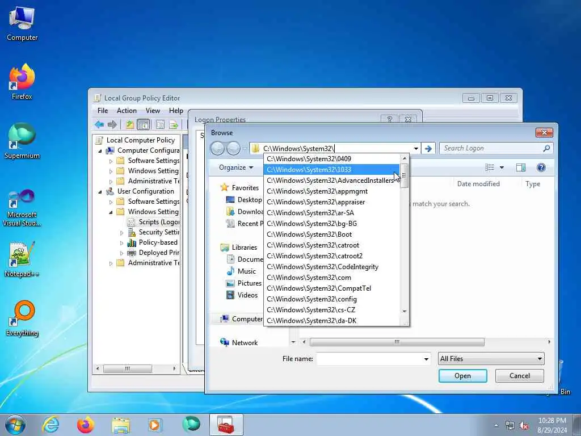
Task: Click the Open button
Action: [x=463, y=376]
